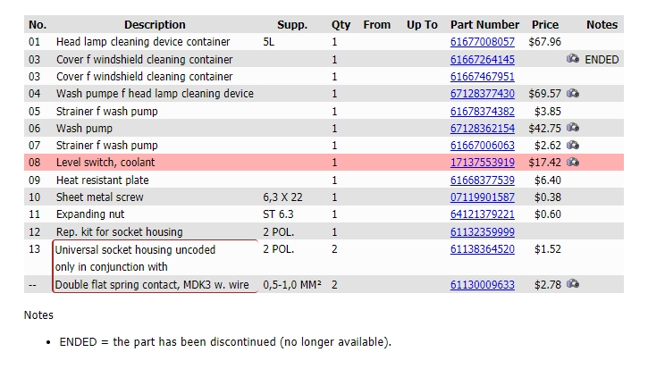
Task: Visit link 61678374382 for strainer
Action: click(483, 112)
